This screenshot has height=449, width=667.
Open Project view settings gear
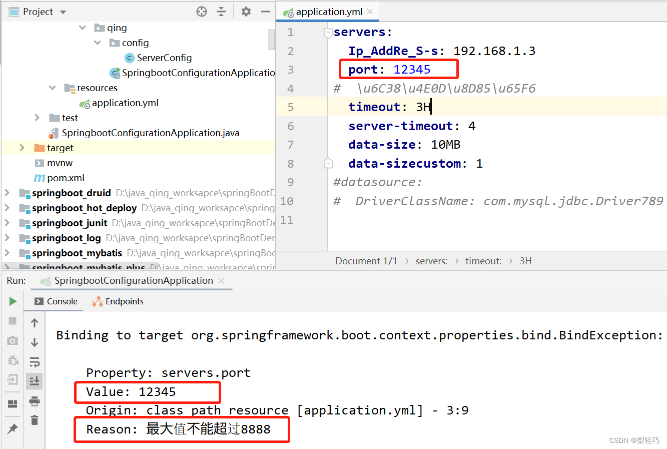(x=246, y=11)
